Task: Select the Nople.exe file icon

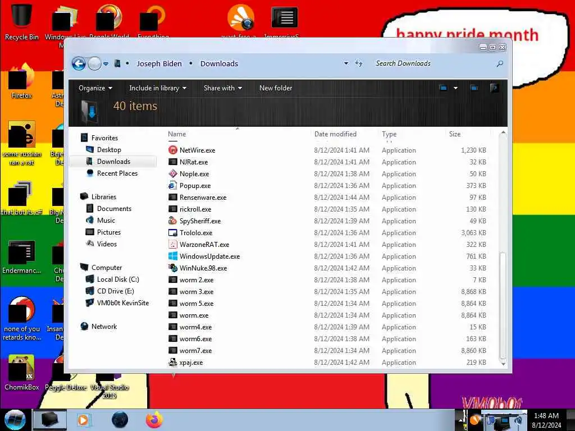Action: pyautogui.click(x=173, y=173)
